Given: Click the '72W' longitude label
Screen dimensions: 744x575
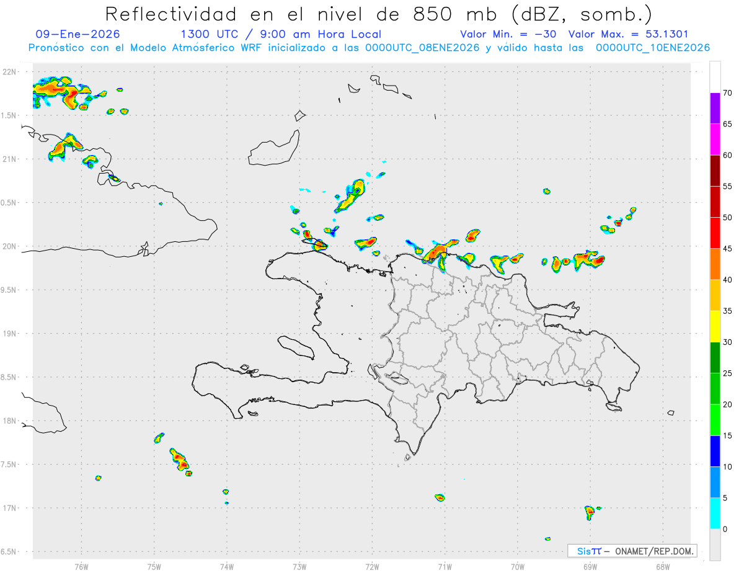Looking at the screenshot, I should coord(372,566).
